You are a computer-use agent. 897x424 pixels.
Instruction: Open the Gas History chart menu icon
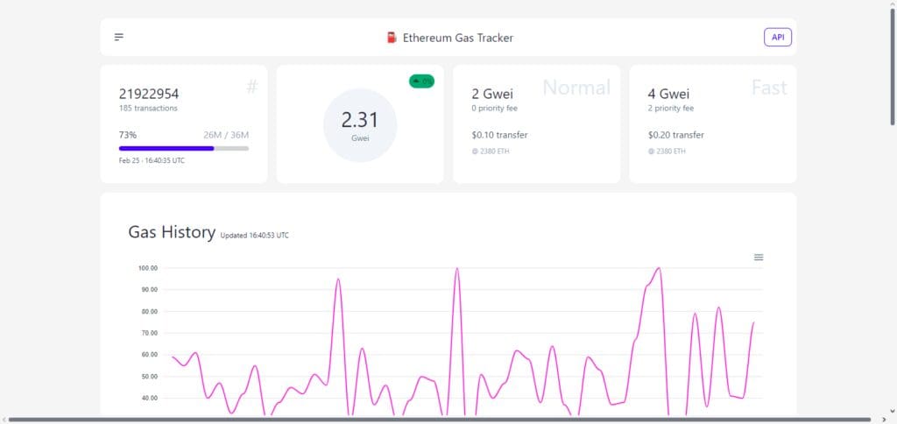[x=759, y=258]
